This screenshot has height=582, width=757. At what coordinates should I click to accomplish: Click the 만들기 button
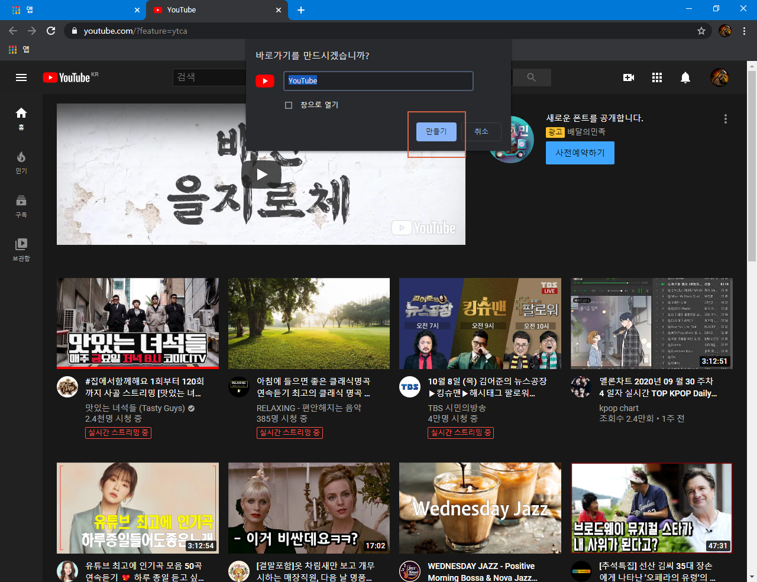(x=436, y=132)
